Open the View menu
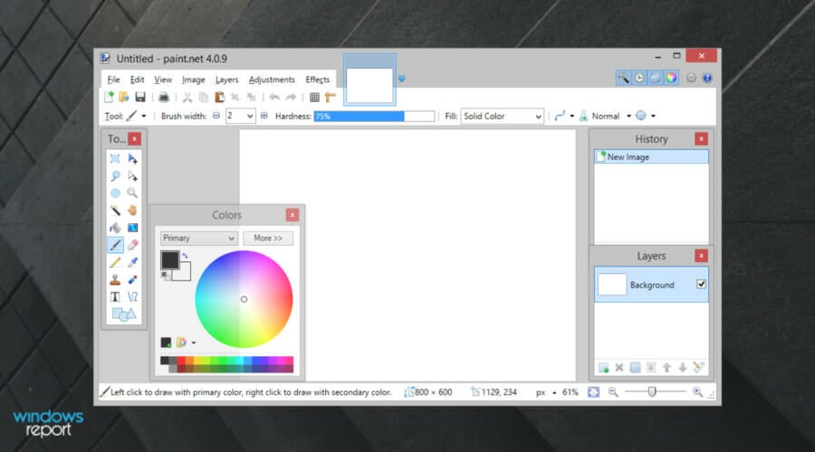The width and height of the screenshot is (815, 452). coord(163,80)
